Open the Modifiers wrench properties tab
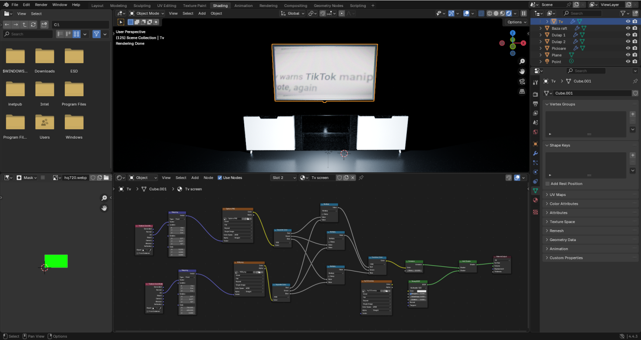The image size is (641, 340). 535,153
